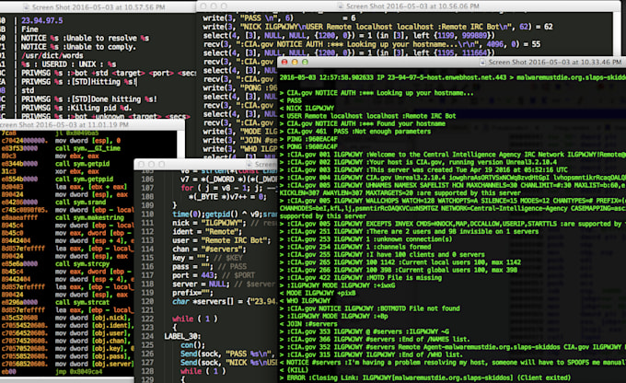626x383 pixels.
Task: Click the 'PRIVMSG %s :[STD]Hitting %s!' line
Action: pyautogui.click(x=78, y=81)
